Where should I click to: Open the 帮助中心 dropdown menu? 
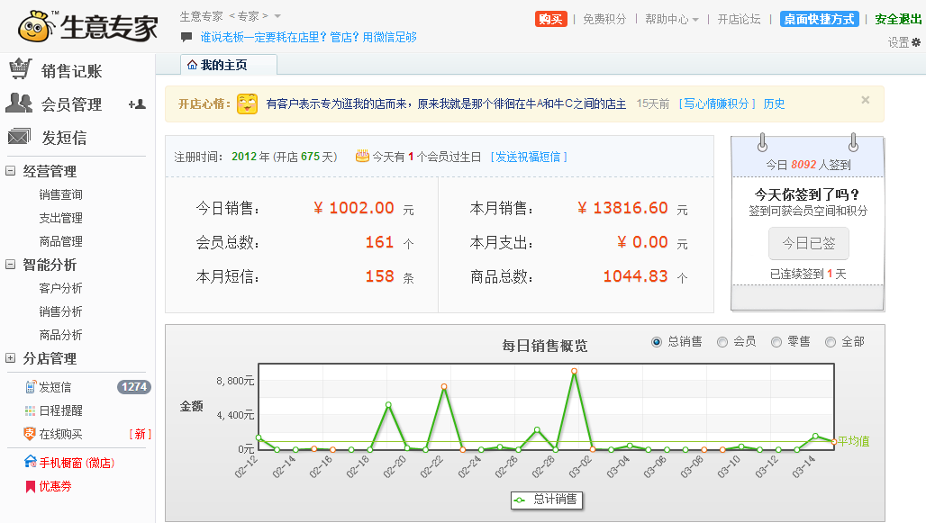point(672,19)
